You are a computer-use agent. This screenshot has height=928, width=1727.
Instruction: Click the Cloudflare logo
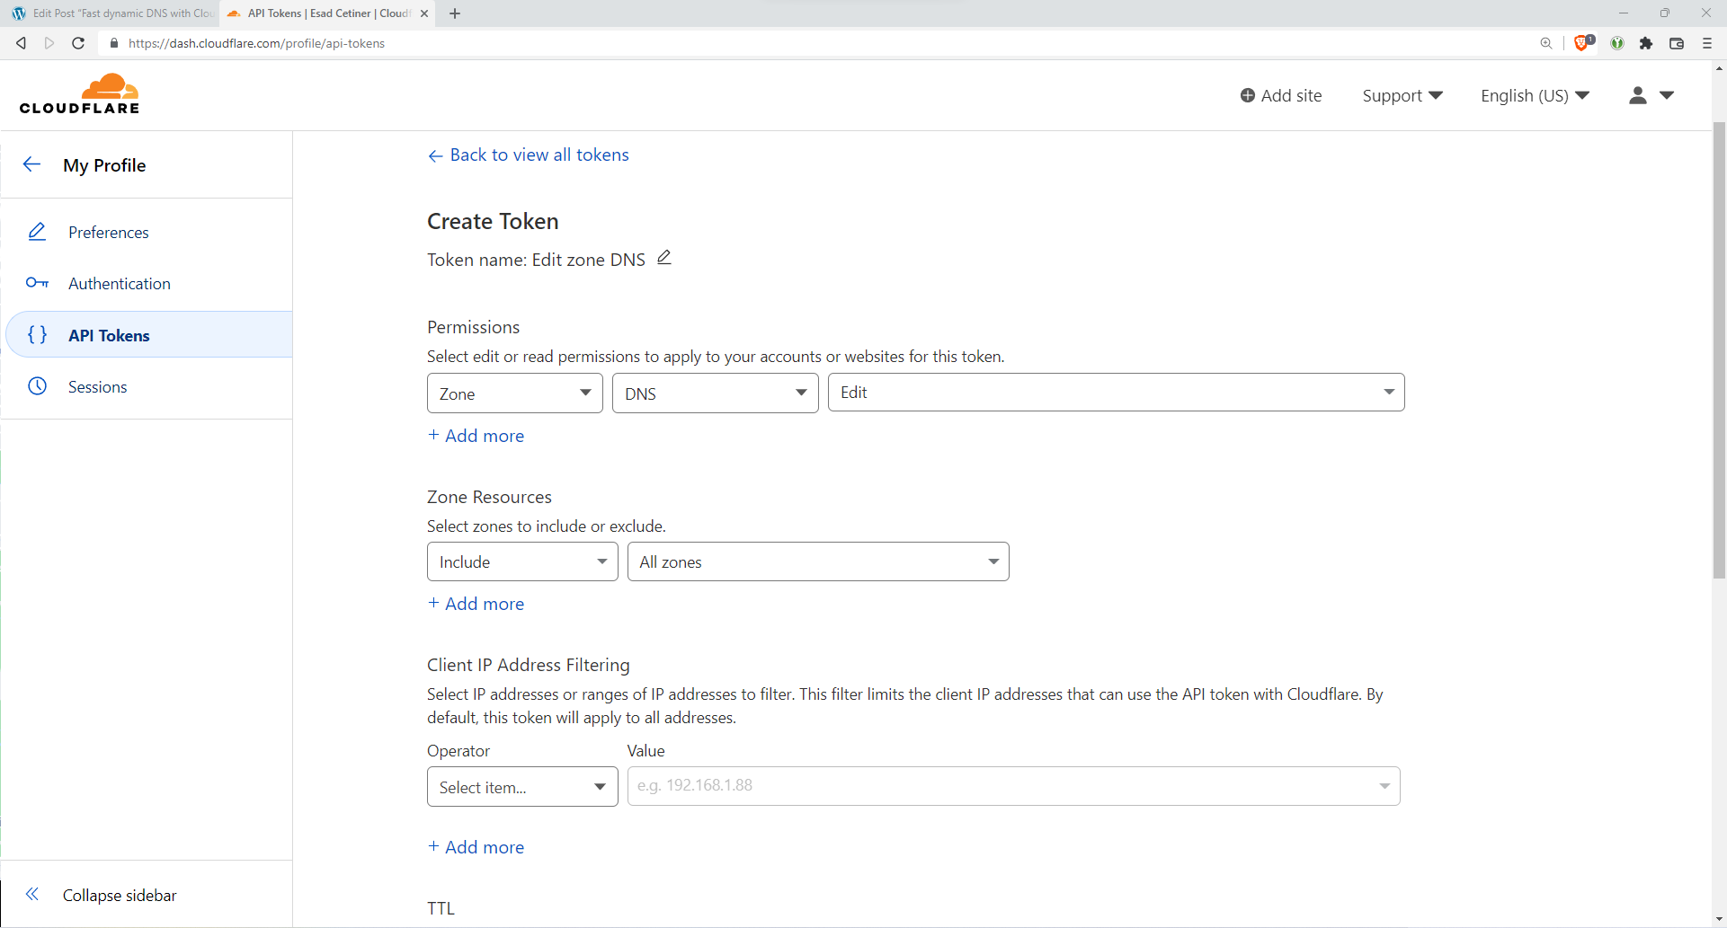[79, 94]
